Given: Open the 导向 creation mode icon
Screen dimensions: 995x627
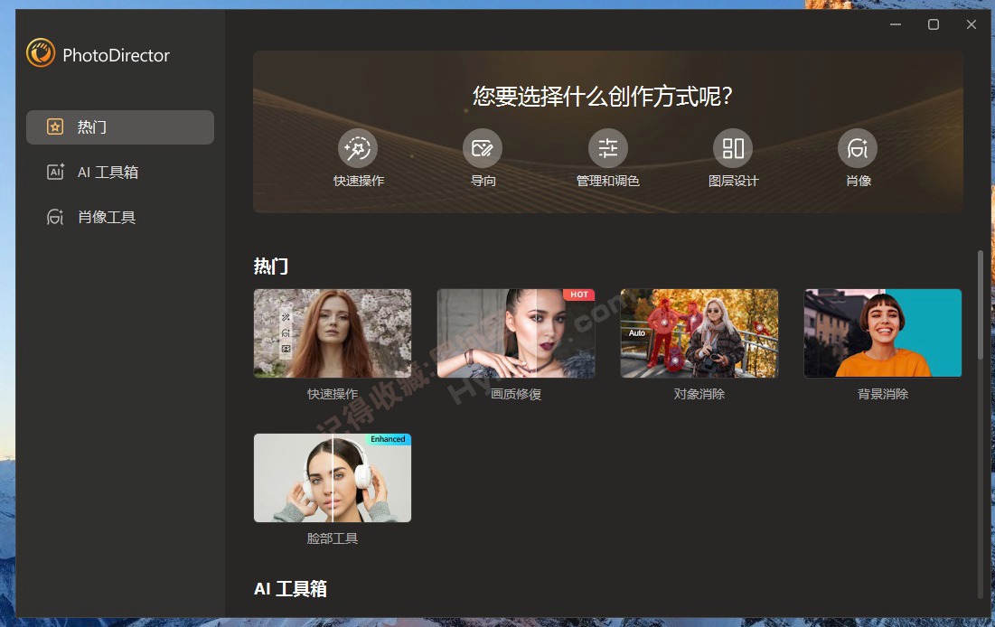Looking at the screenshot, I should (482, 147).
